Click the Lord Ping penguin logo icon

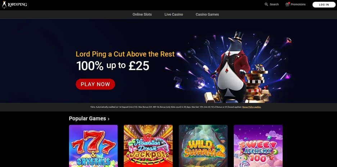(4, 5)
